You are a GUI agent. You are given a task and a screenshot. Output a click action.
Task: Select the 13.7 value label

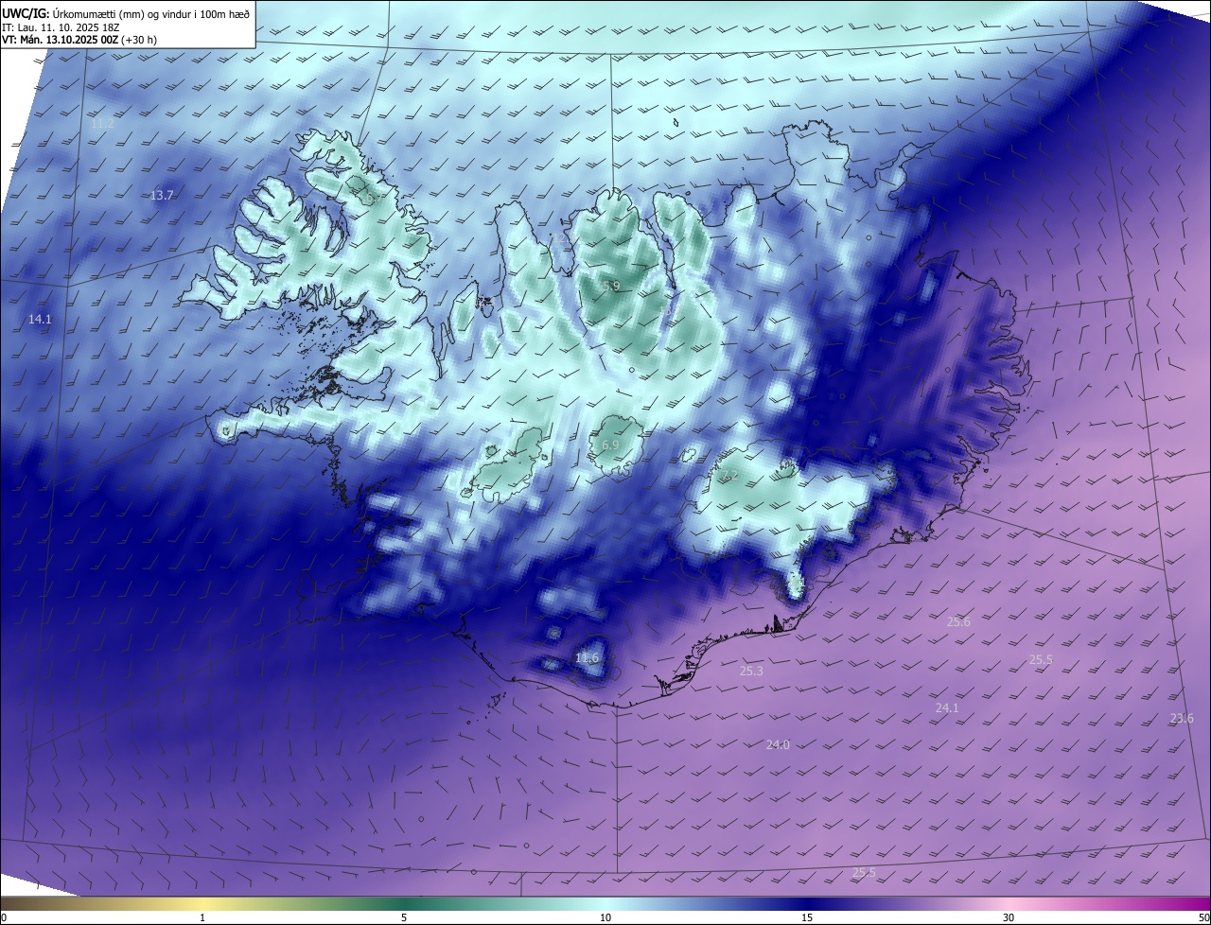click(162, 196)
